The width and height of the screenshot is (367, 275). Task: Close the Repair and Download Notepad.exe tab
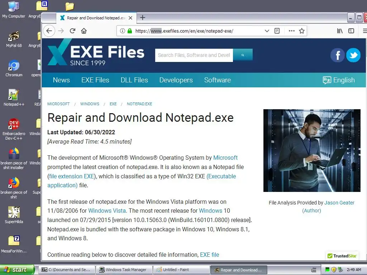[130, 18]
